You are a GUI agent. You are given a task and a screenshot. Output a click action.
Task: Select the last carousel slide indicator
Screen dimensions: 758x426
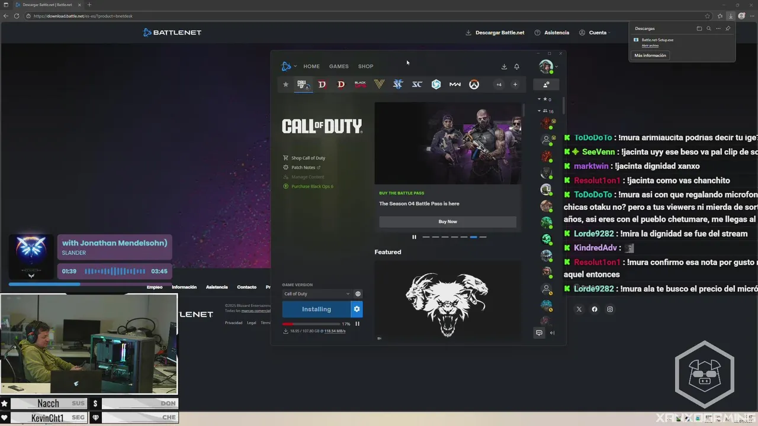pos(483,237)
